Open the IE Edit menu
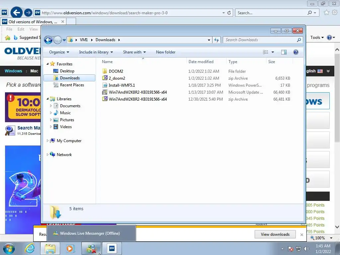This screenshot has width=340, height=255. (x=21, y=29)
